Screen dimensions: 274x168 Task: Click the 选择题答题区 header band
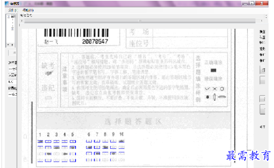134,121
